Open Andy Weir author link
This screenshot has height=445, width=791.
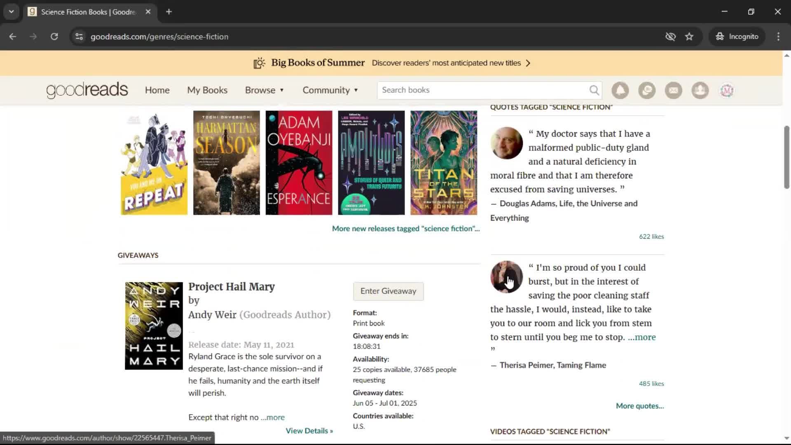(212, 315)
